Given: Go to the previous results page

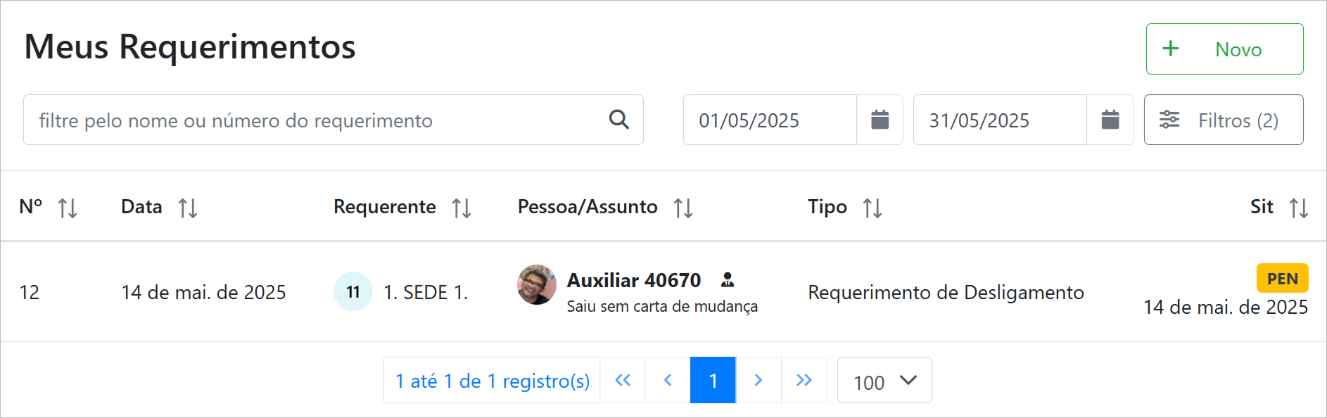Looking at the screenshot, I should 668,381.
